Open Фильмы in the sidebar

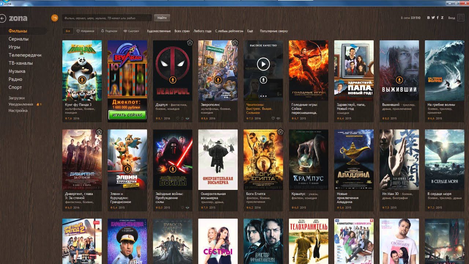[x=18, y=31]
